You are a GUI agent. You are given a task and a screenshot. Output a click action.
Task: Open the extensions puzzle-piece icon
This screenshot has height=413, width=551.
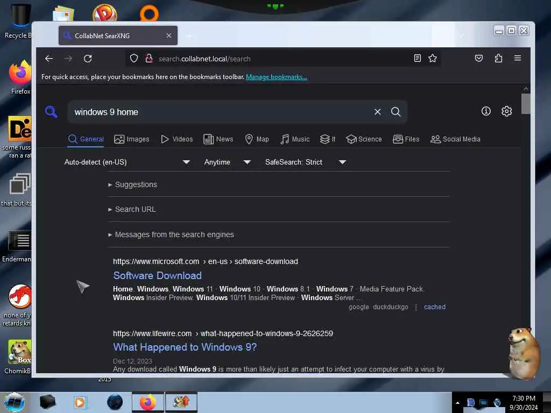point(498,58)
